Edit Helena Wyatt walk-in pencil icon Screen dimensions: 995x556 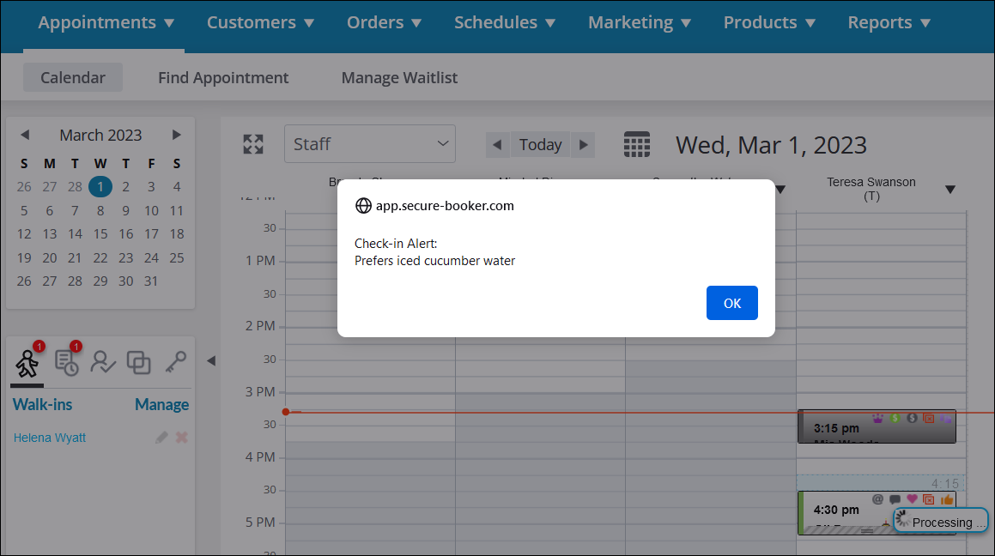point(161,438)
